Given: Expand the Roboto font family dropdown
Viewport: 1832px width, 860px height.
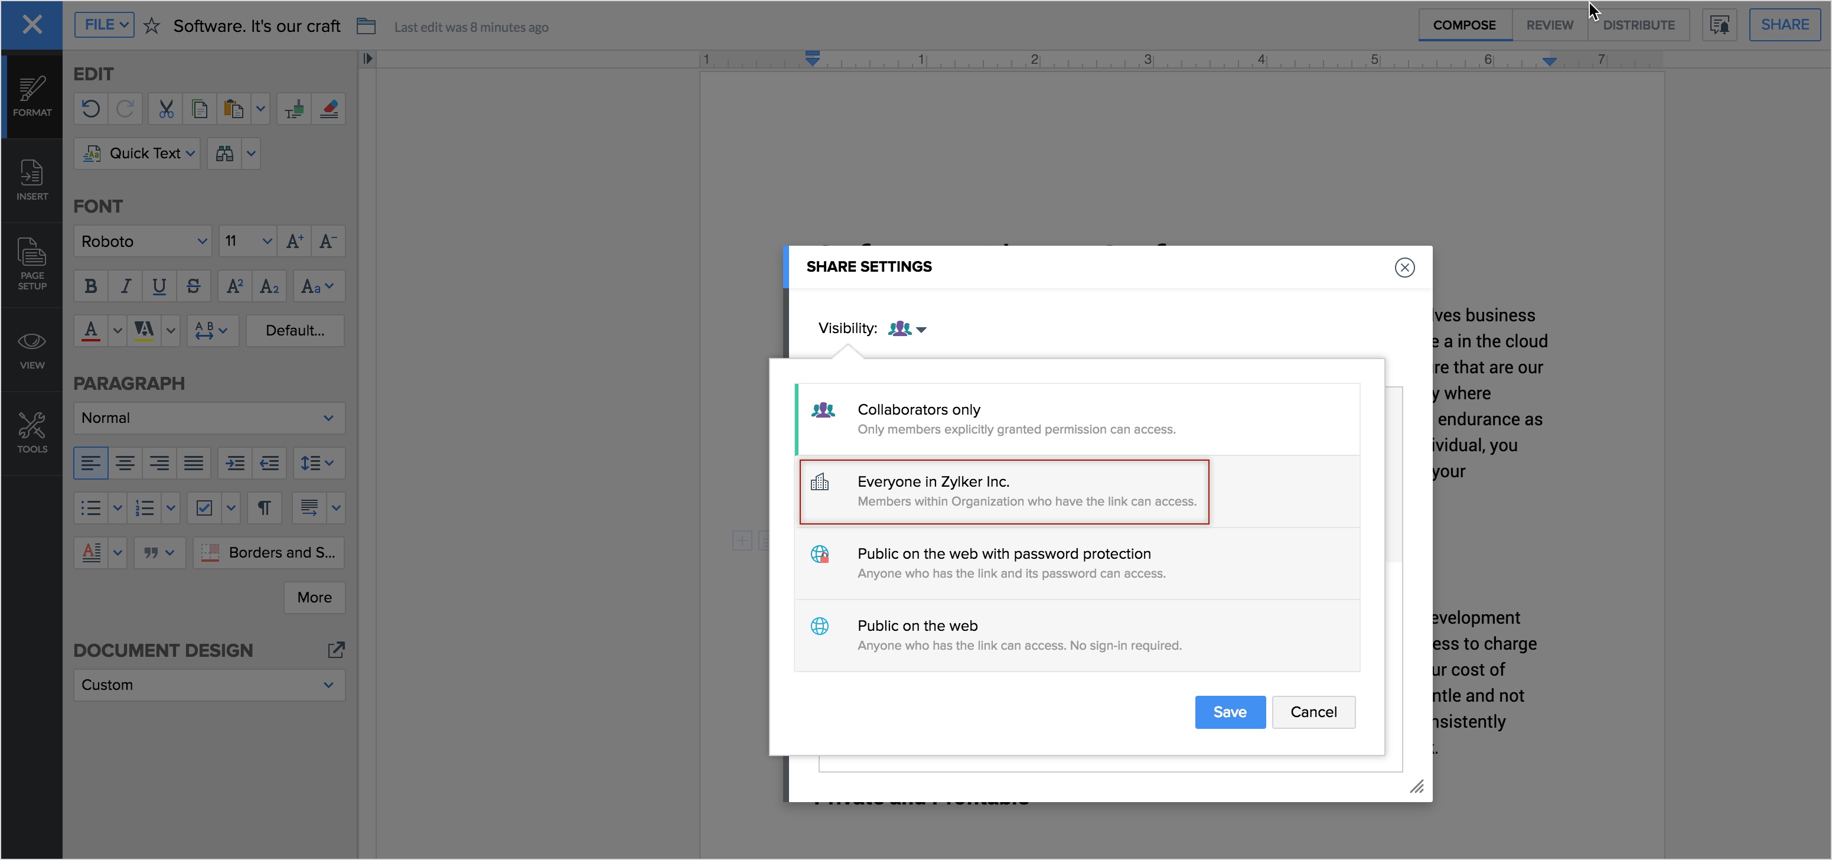Looking at the screenshot, I should [142, 242].
